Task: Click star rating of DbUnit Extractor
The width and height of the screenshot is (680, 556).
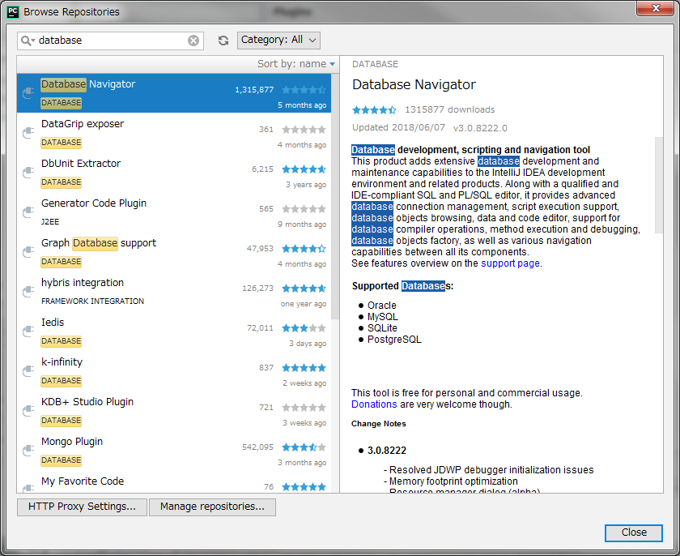Action: 304,169
